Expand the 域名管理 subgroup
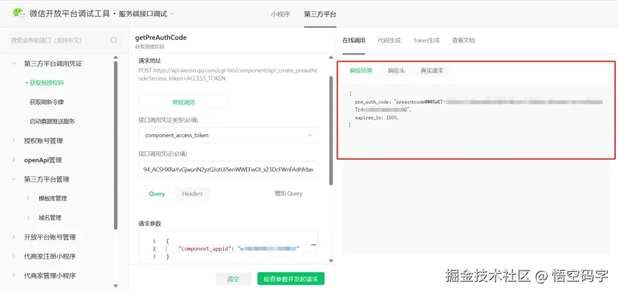The image size is (618, 293). tap(29, 218)
